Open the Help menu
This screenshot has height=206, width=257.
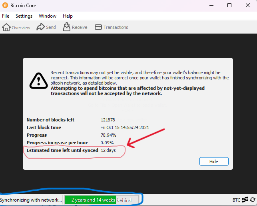(68, 16)
